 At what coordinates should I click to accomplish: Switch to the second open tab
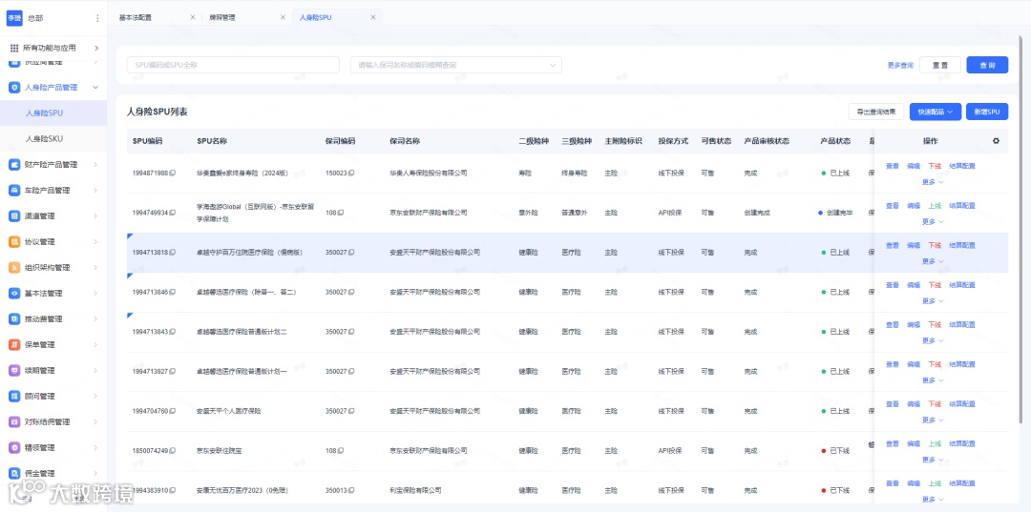pyautogui.click(x=221, y=18)
